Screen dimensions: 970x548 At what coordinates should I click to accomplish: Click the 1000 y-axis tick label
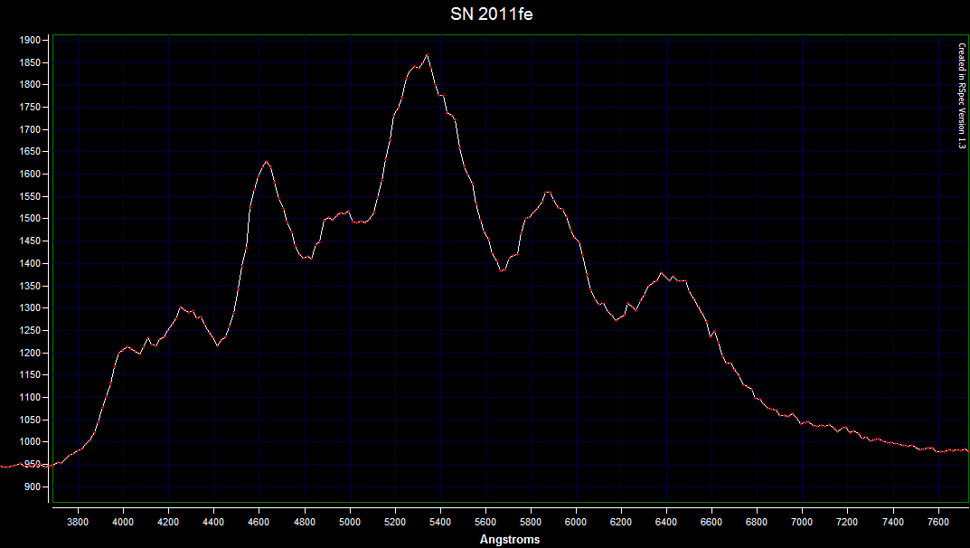click(31, 442)
